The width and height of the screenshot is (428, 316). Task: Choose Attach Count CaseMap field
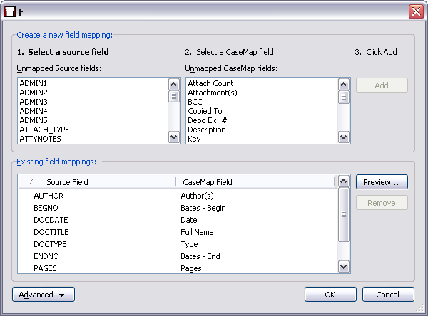pos(210,83)
